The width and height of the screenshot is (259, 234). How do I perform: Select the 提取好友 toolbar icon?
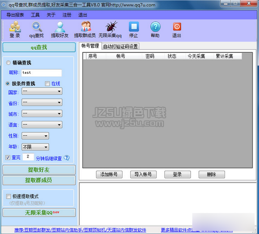60,29
